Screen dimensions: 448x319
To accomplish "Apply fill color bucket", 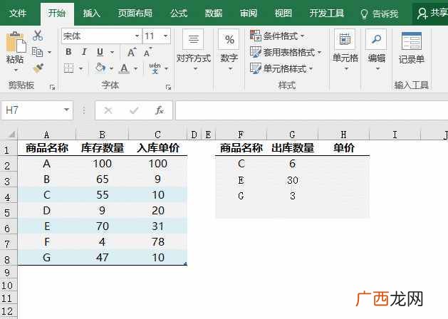I will click(100, 68).
